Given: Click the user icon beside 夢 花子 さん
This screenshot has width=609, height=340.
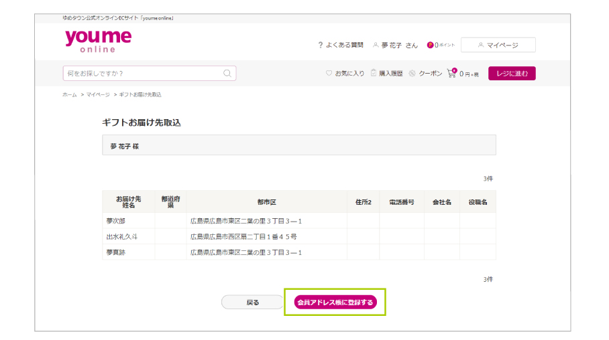Looking at the screenshot, I should (x=376, y=45).
